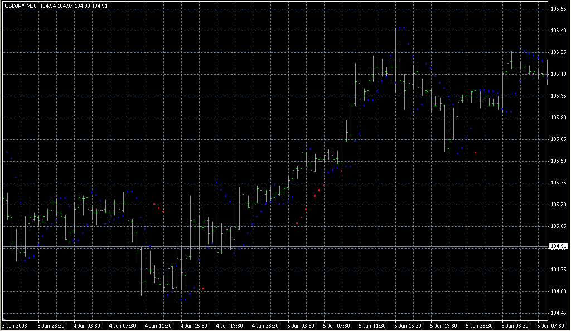
Task: Click the lone red dot near 5 Jun 23:30
Action: click(475, 152)
